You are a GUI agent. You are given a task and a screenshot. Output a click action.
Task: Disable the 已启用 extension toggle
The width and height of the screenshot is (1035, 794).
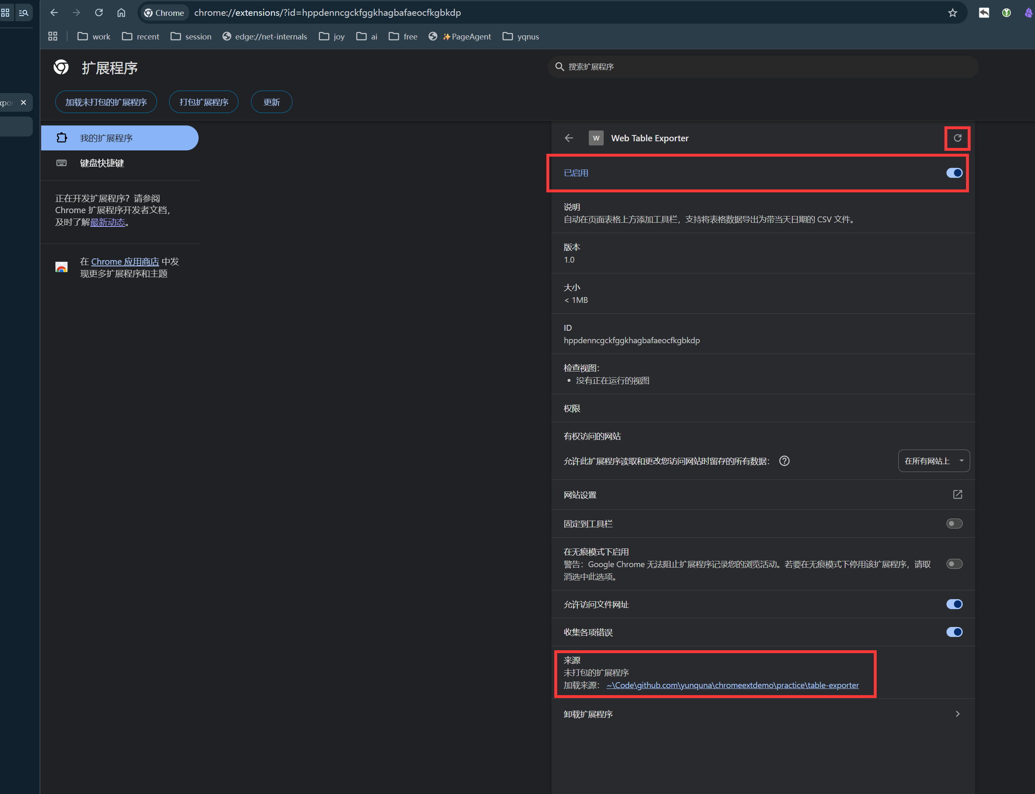point(954,173)
